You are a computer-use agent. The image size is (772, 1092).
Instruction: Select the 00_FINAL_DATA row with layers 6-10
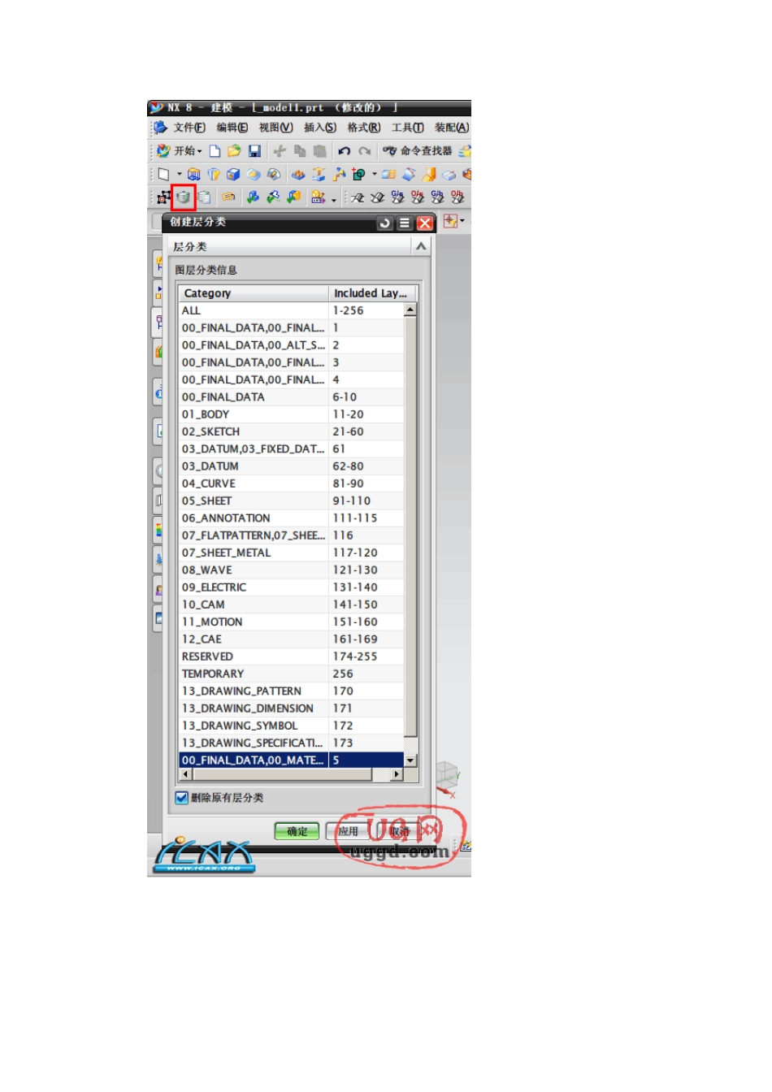point(292,397)
